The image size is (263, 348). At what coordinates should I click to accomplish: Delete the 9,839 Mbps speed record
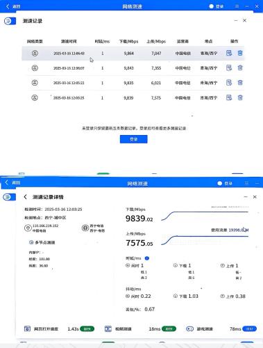(x=240, y=97)
